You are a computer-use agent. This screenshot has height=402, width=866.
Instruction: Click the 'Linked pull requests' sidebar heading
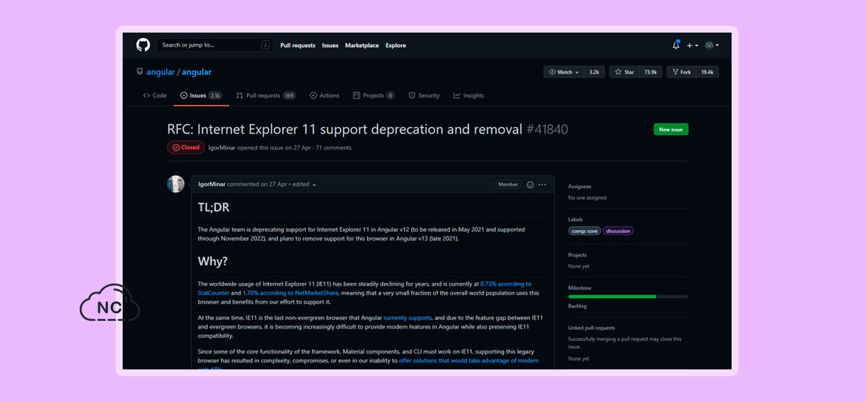(592, 328)
